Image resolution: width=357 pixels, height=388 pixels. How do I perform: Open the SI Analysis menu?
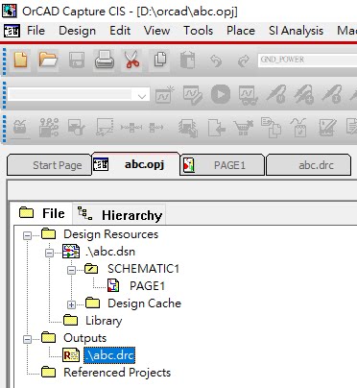coord(296,31)
